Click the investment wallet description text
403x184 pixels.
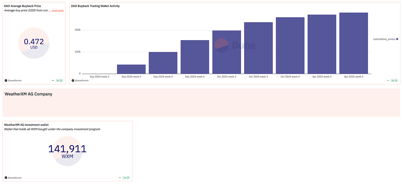(52, 129)
